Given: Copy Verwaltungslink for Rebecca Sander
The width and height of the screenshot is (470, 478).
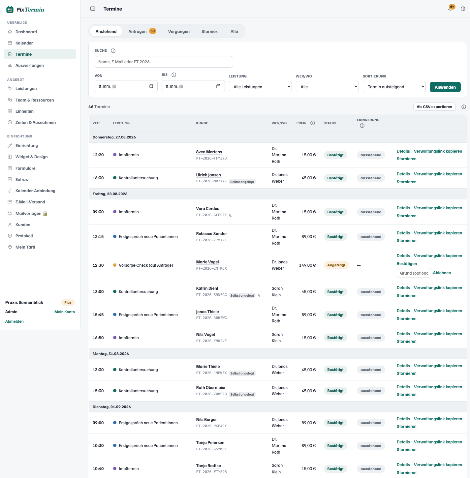Looking at the screenshot, I should 438,233.
